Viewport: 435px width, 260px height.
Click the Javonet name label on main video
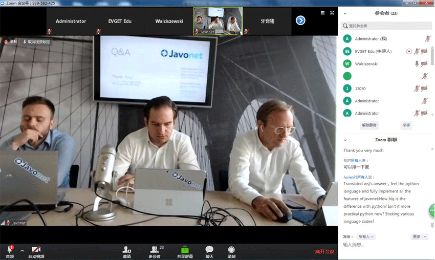tap(18, 223)
